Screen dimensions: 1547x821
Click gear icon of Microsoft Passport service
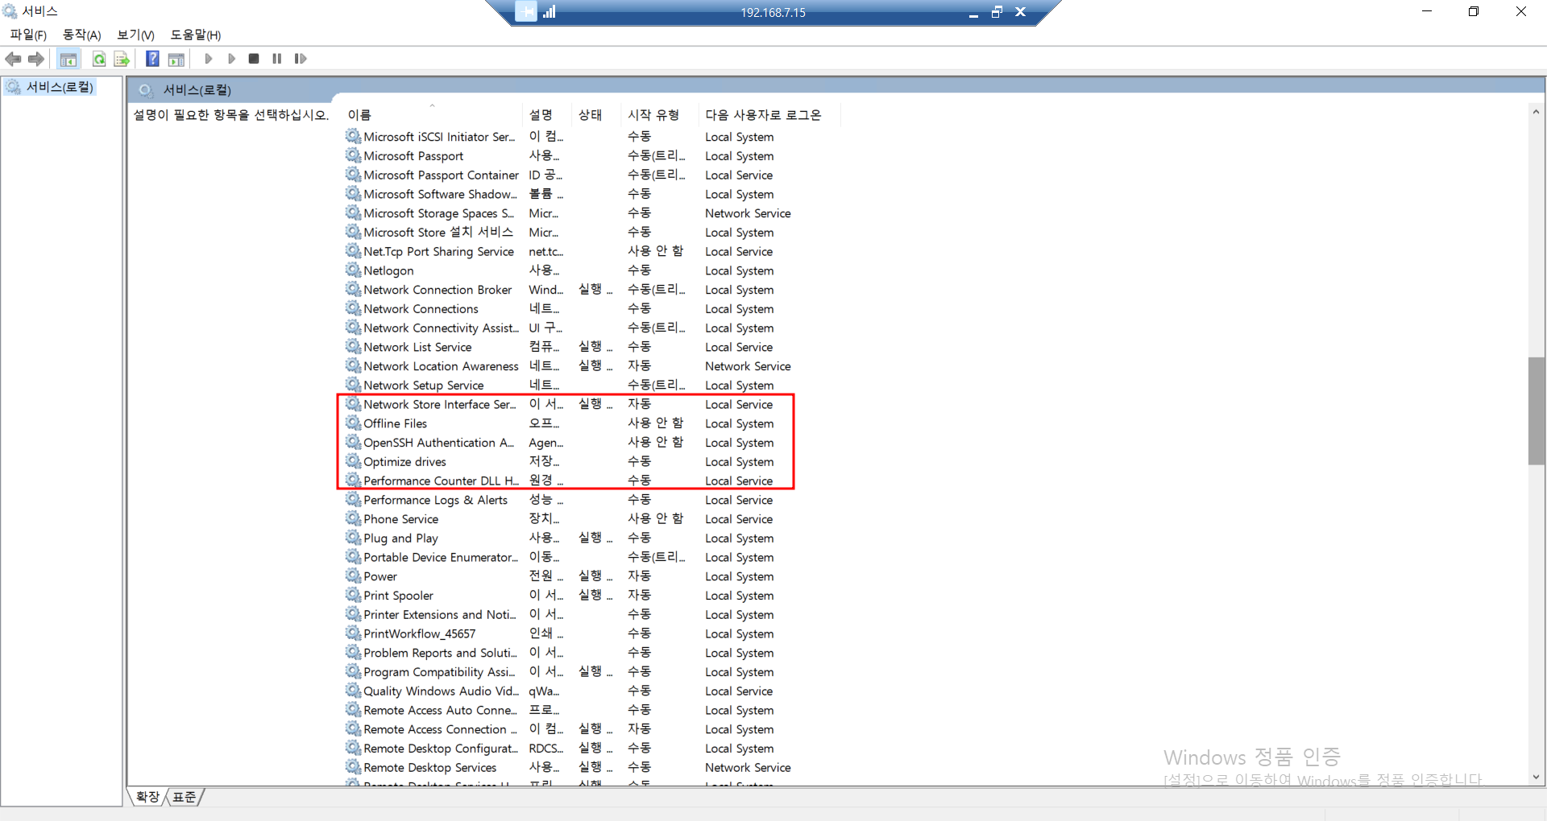[353, 155]
